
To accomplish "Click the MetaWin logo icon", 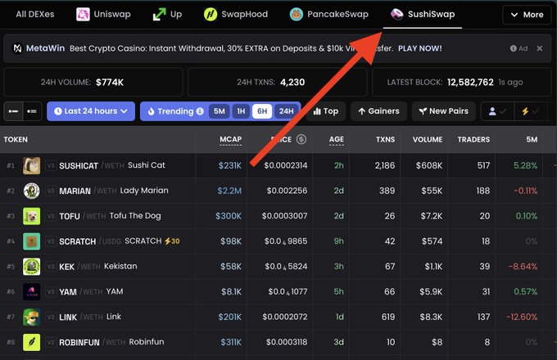I will [x=17, y=48].
